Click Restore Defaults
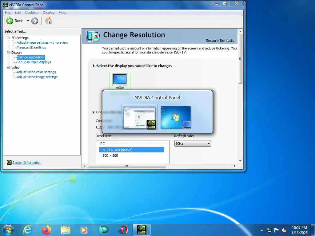Viewport: 315px width, 236px height. (220, 41)
